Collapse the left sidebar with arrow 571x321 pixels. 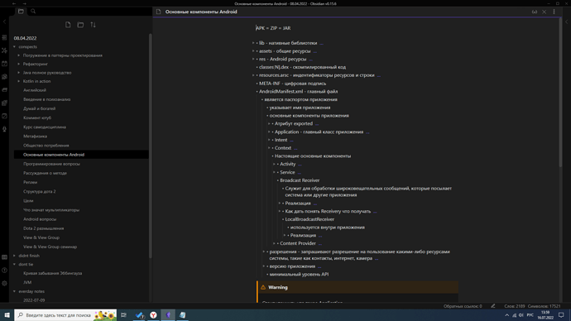[x=4, y=22]
